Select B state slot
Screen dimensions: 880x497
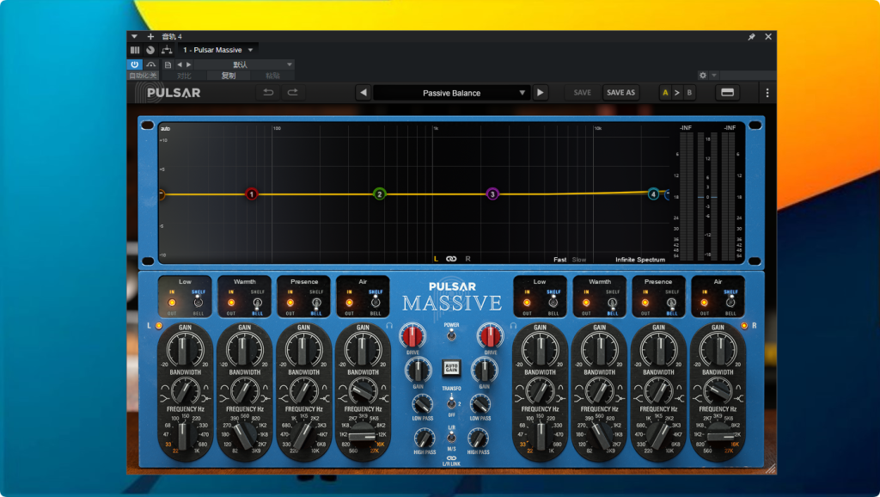[x=689, y=93]
